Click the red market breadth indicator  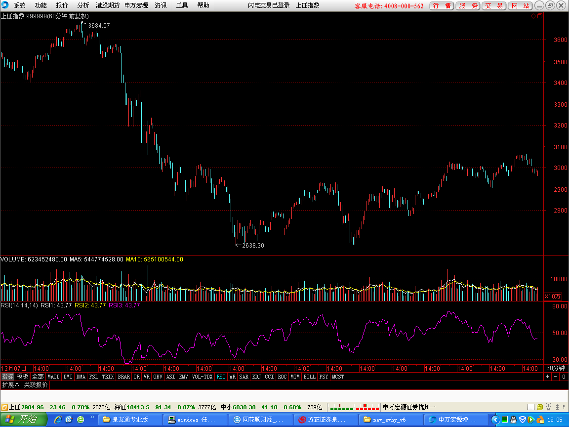tap(367, 407)
